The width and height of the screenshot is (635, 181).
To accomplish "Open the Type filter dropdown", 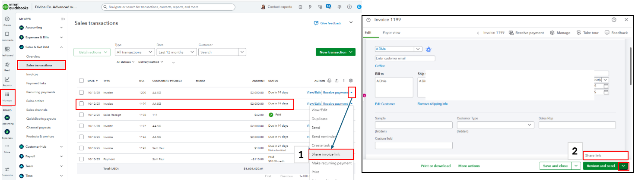I will pos(134,52).
